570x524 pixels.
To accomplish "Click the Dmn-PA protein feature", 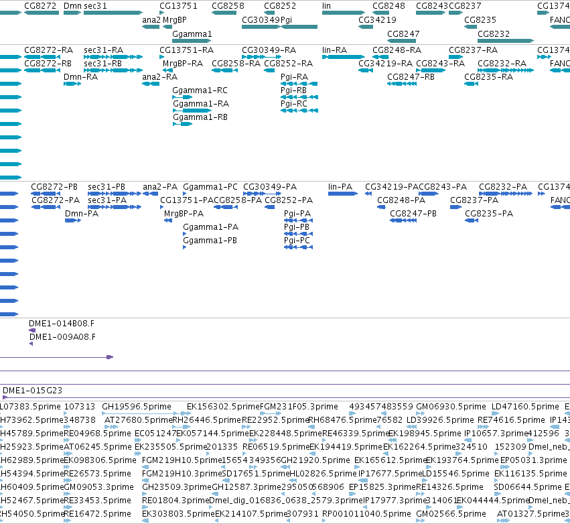I will 73,220.
